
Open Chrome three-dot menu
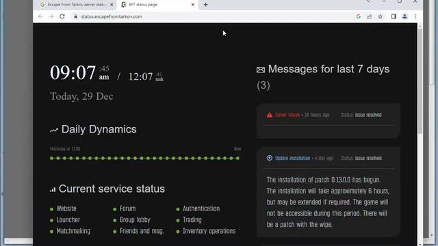coord(415,16)
